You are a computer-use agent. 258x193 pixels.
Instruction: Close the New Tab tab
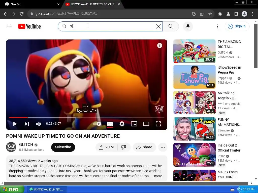[x=58, y=4]
